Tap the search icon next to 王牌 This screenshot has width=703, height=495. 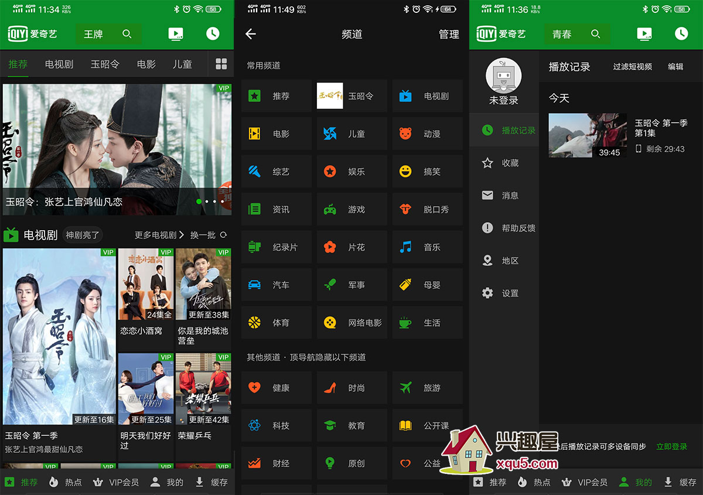click(x=127, y=34)
